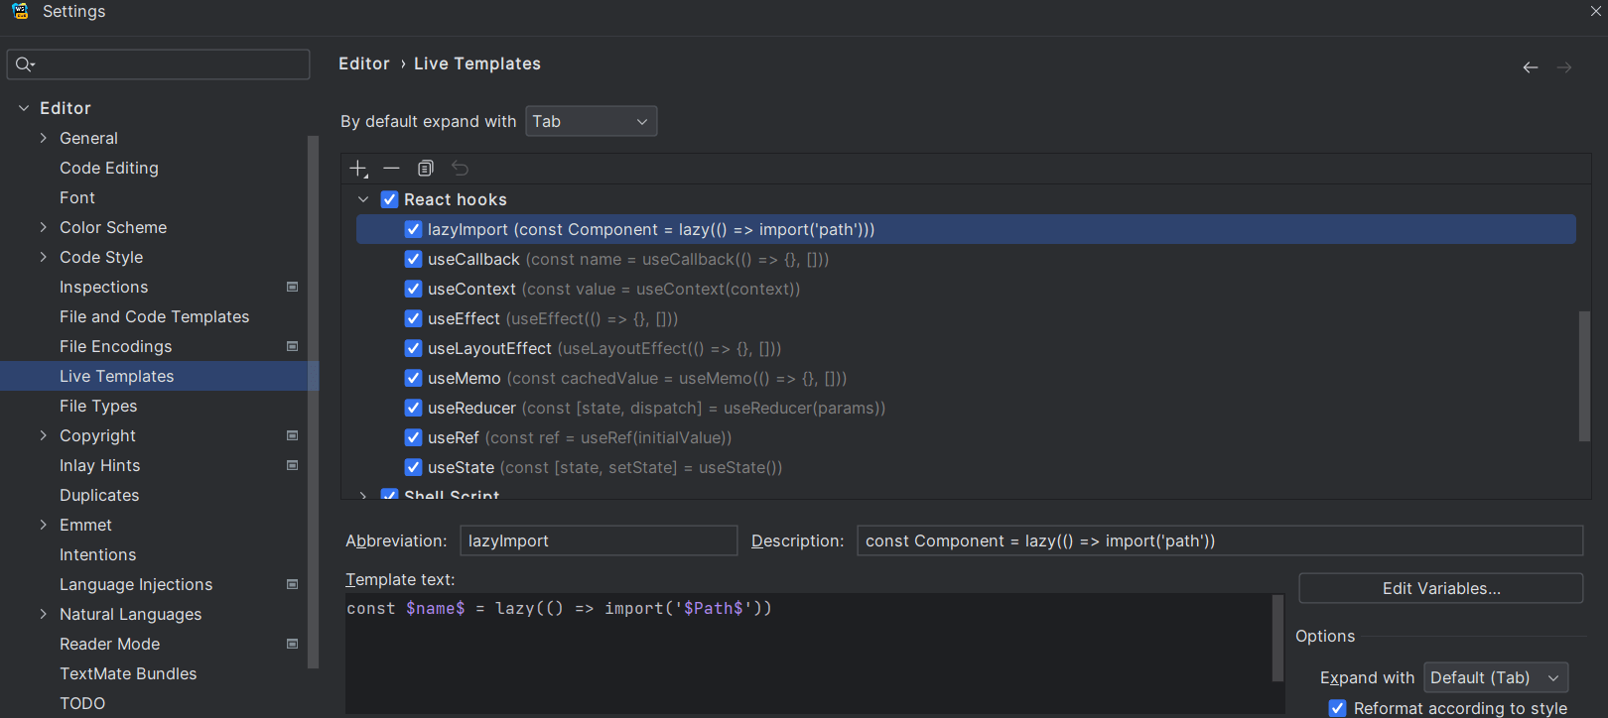This screenshot has width=1608, height=718.
Task: Click the Remove template minus icon
Action: pos(392,169)
